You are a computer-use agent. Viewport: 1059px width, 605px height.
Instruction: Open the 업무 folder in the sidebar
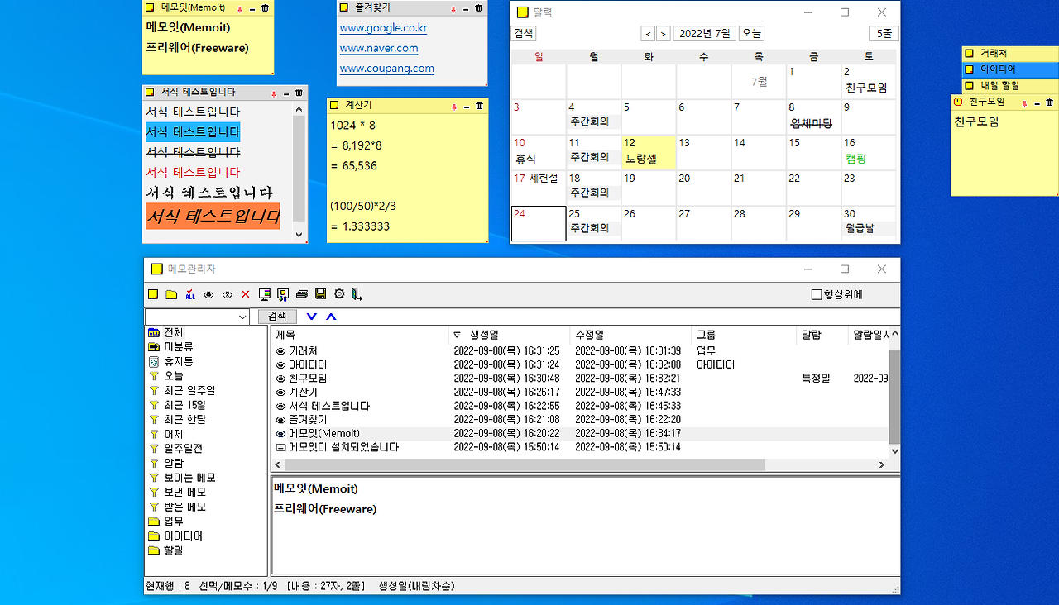[173, 521]
